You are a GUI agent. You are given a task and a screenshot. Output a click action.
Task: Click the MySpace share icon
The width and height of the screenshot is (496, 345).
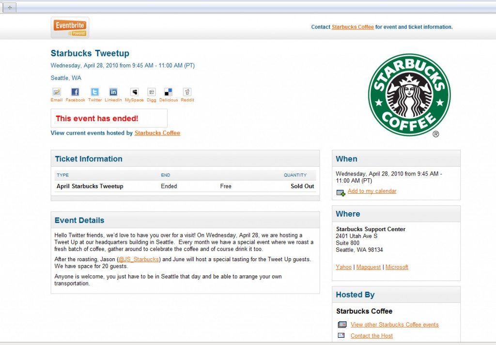pos(134,92)
